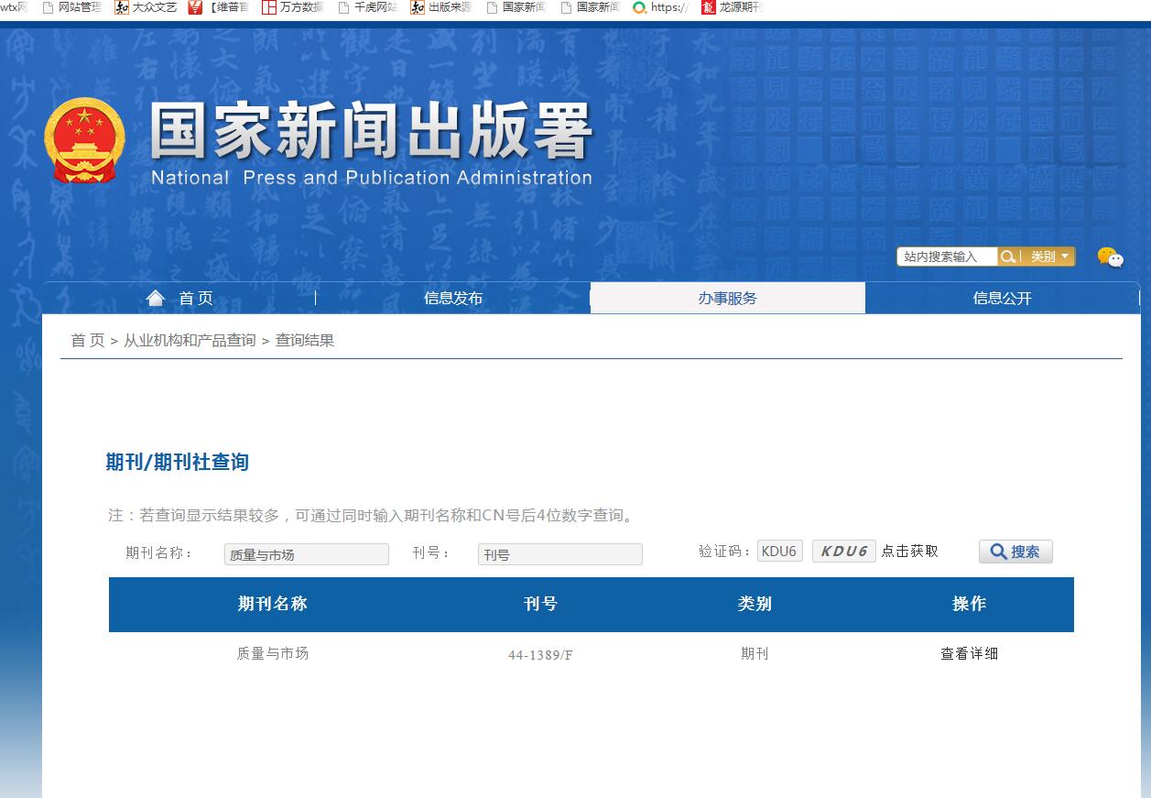This screenshot has height=798, width=1151.
Task: Click the KDU6 captcha image
Action: click(x=842, y=551)
